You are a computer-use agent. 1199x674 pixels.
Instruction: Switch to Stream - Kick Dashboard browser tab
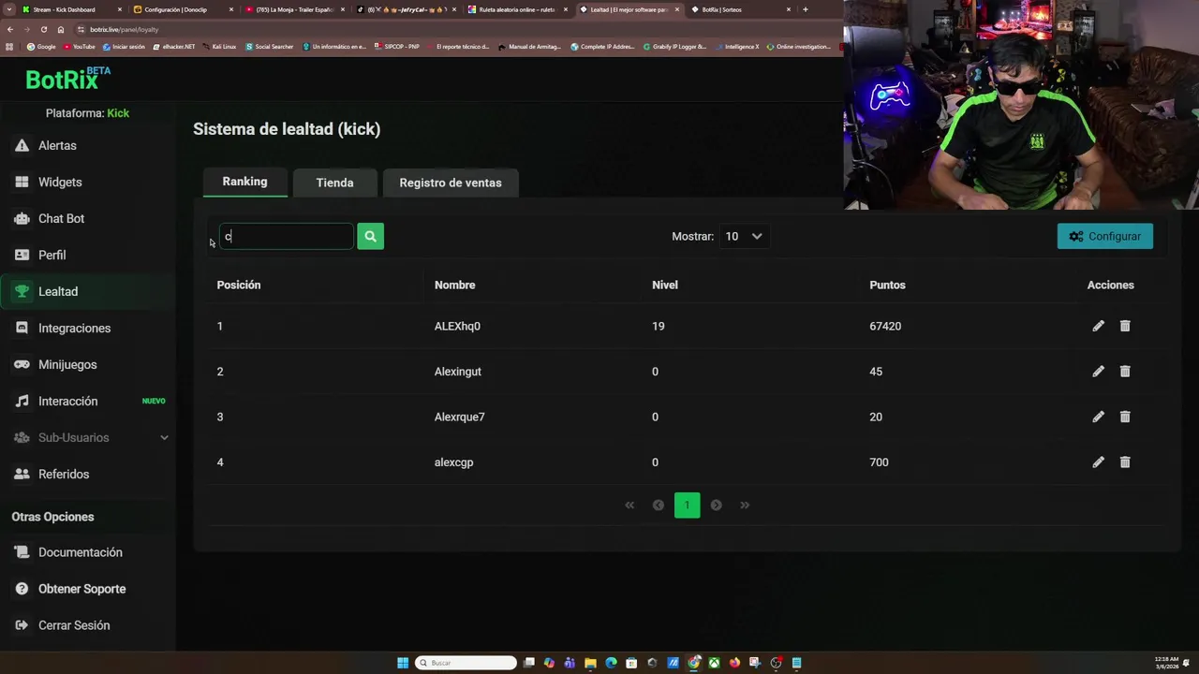(x=71, y=9)
